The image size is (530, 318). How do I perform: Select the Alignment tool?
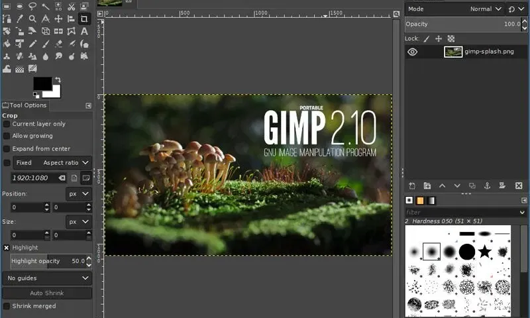72,19
